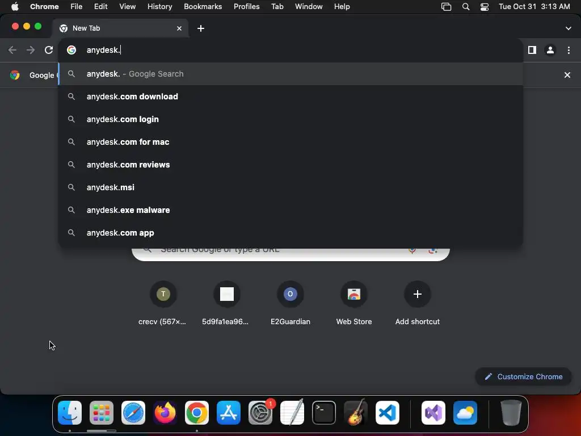
Task: Click the address bar text anydesk.
Action: coord(103,50)
